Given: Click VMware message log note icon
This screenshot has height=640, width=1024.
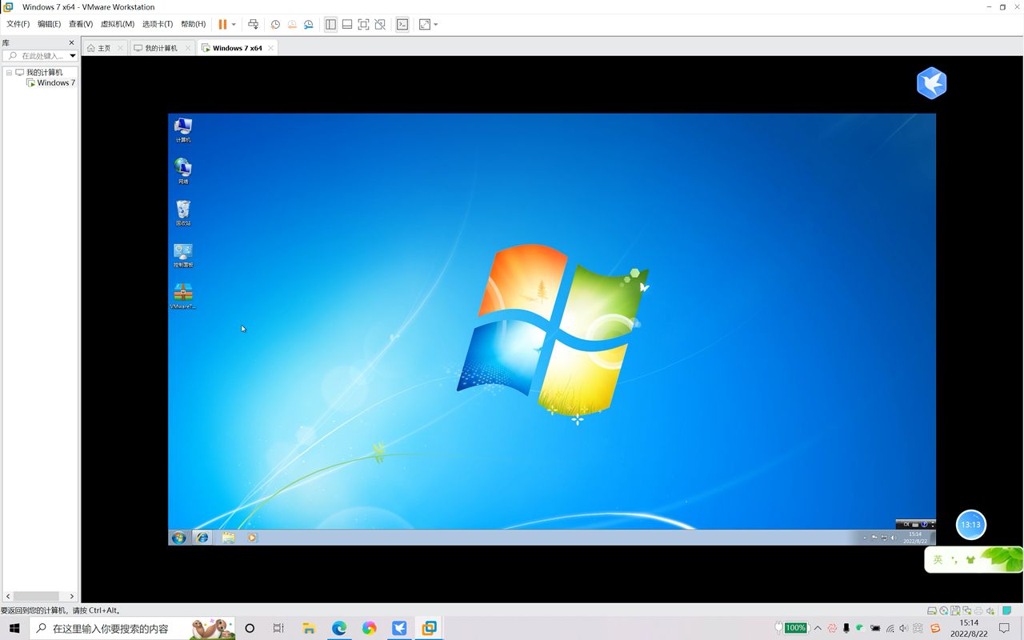Looking at the screenshot, I should (x=1007, y=610).
